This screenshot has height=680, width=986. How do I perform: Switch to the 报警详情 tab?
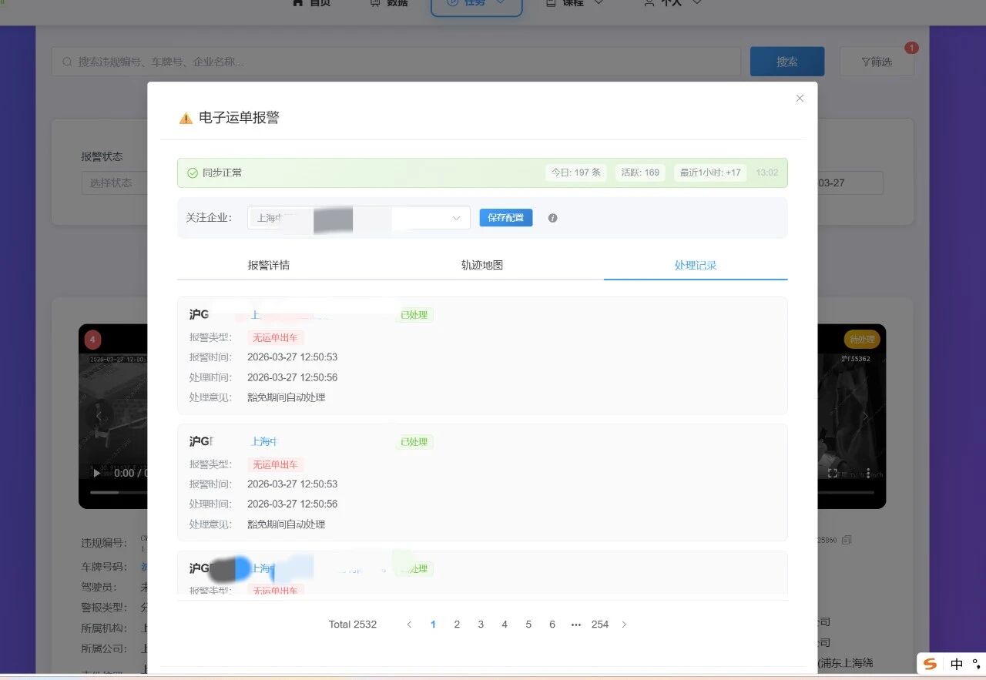(268, 265)
